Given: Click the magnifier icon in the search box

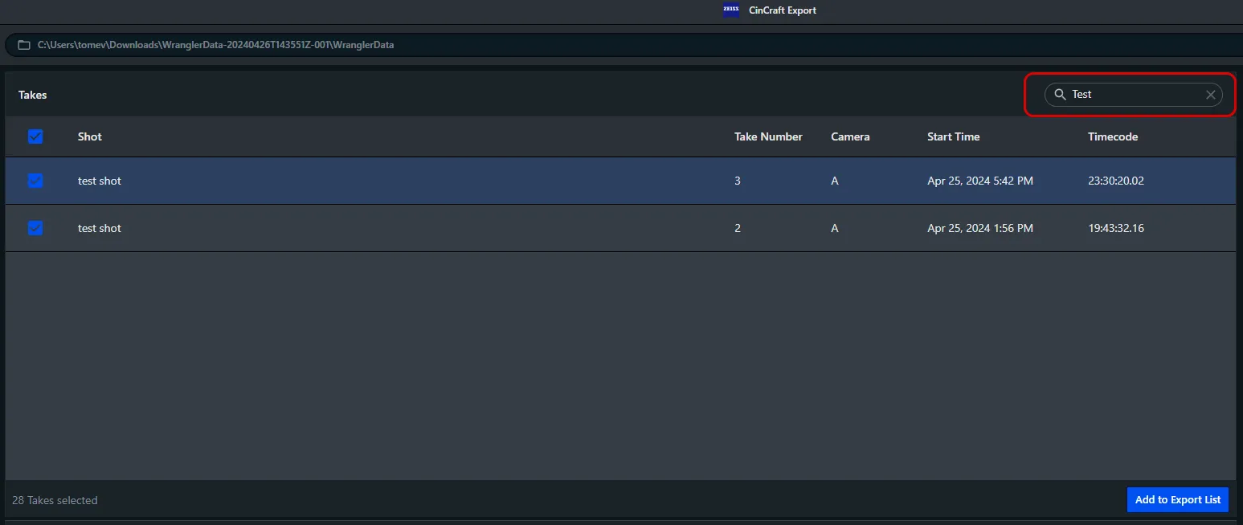Looking at the screenshot, I should point(1060,95).
